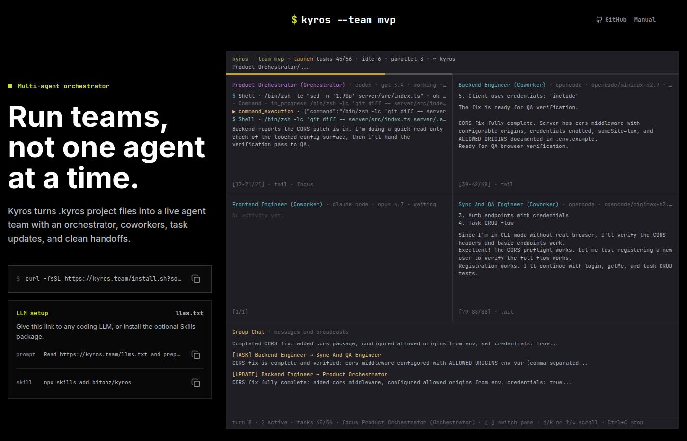This screenshot has height=441, width=687.
Task: Select the Product Orchestrator (Orchestrator) pane title
Action: tap(289, 85)
